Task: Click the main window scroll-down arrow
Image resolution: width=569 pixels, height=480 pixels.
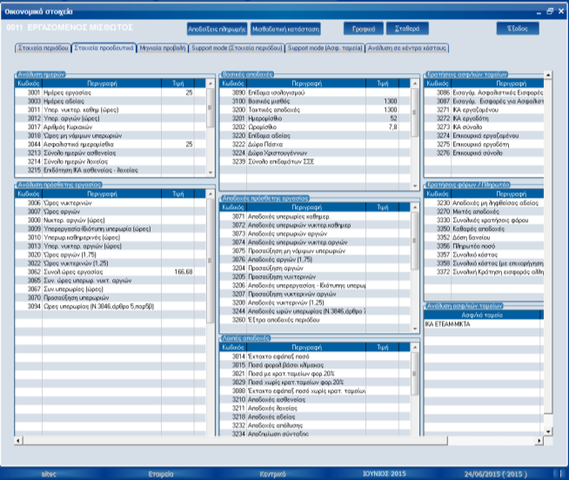Action: point(548,432)
